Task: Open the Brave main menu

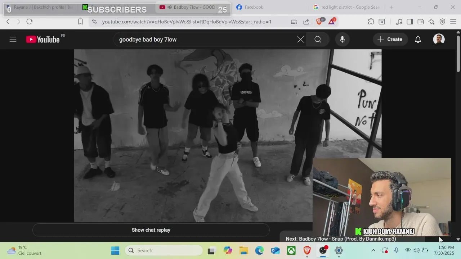Action: [453, 22]
